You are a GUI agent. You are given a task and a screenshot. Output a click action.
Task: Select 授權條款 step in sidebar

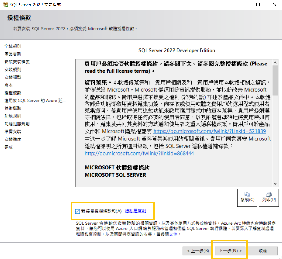tap(13, 93)
